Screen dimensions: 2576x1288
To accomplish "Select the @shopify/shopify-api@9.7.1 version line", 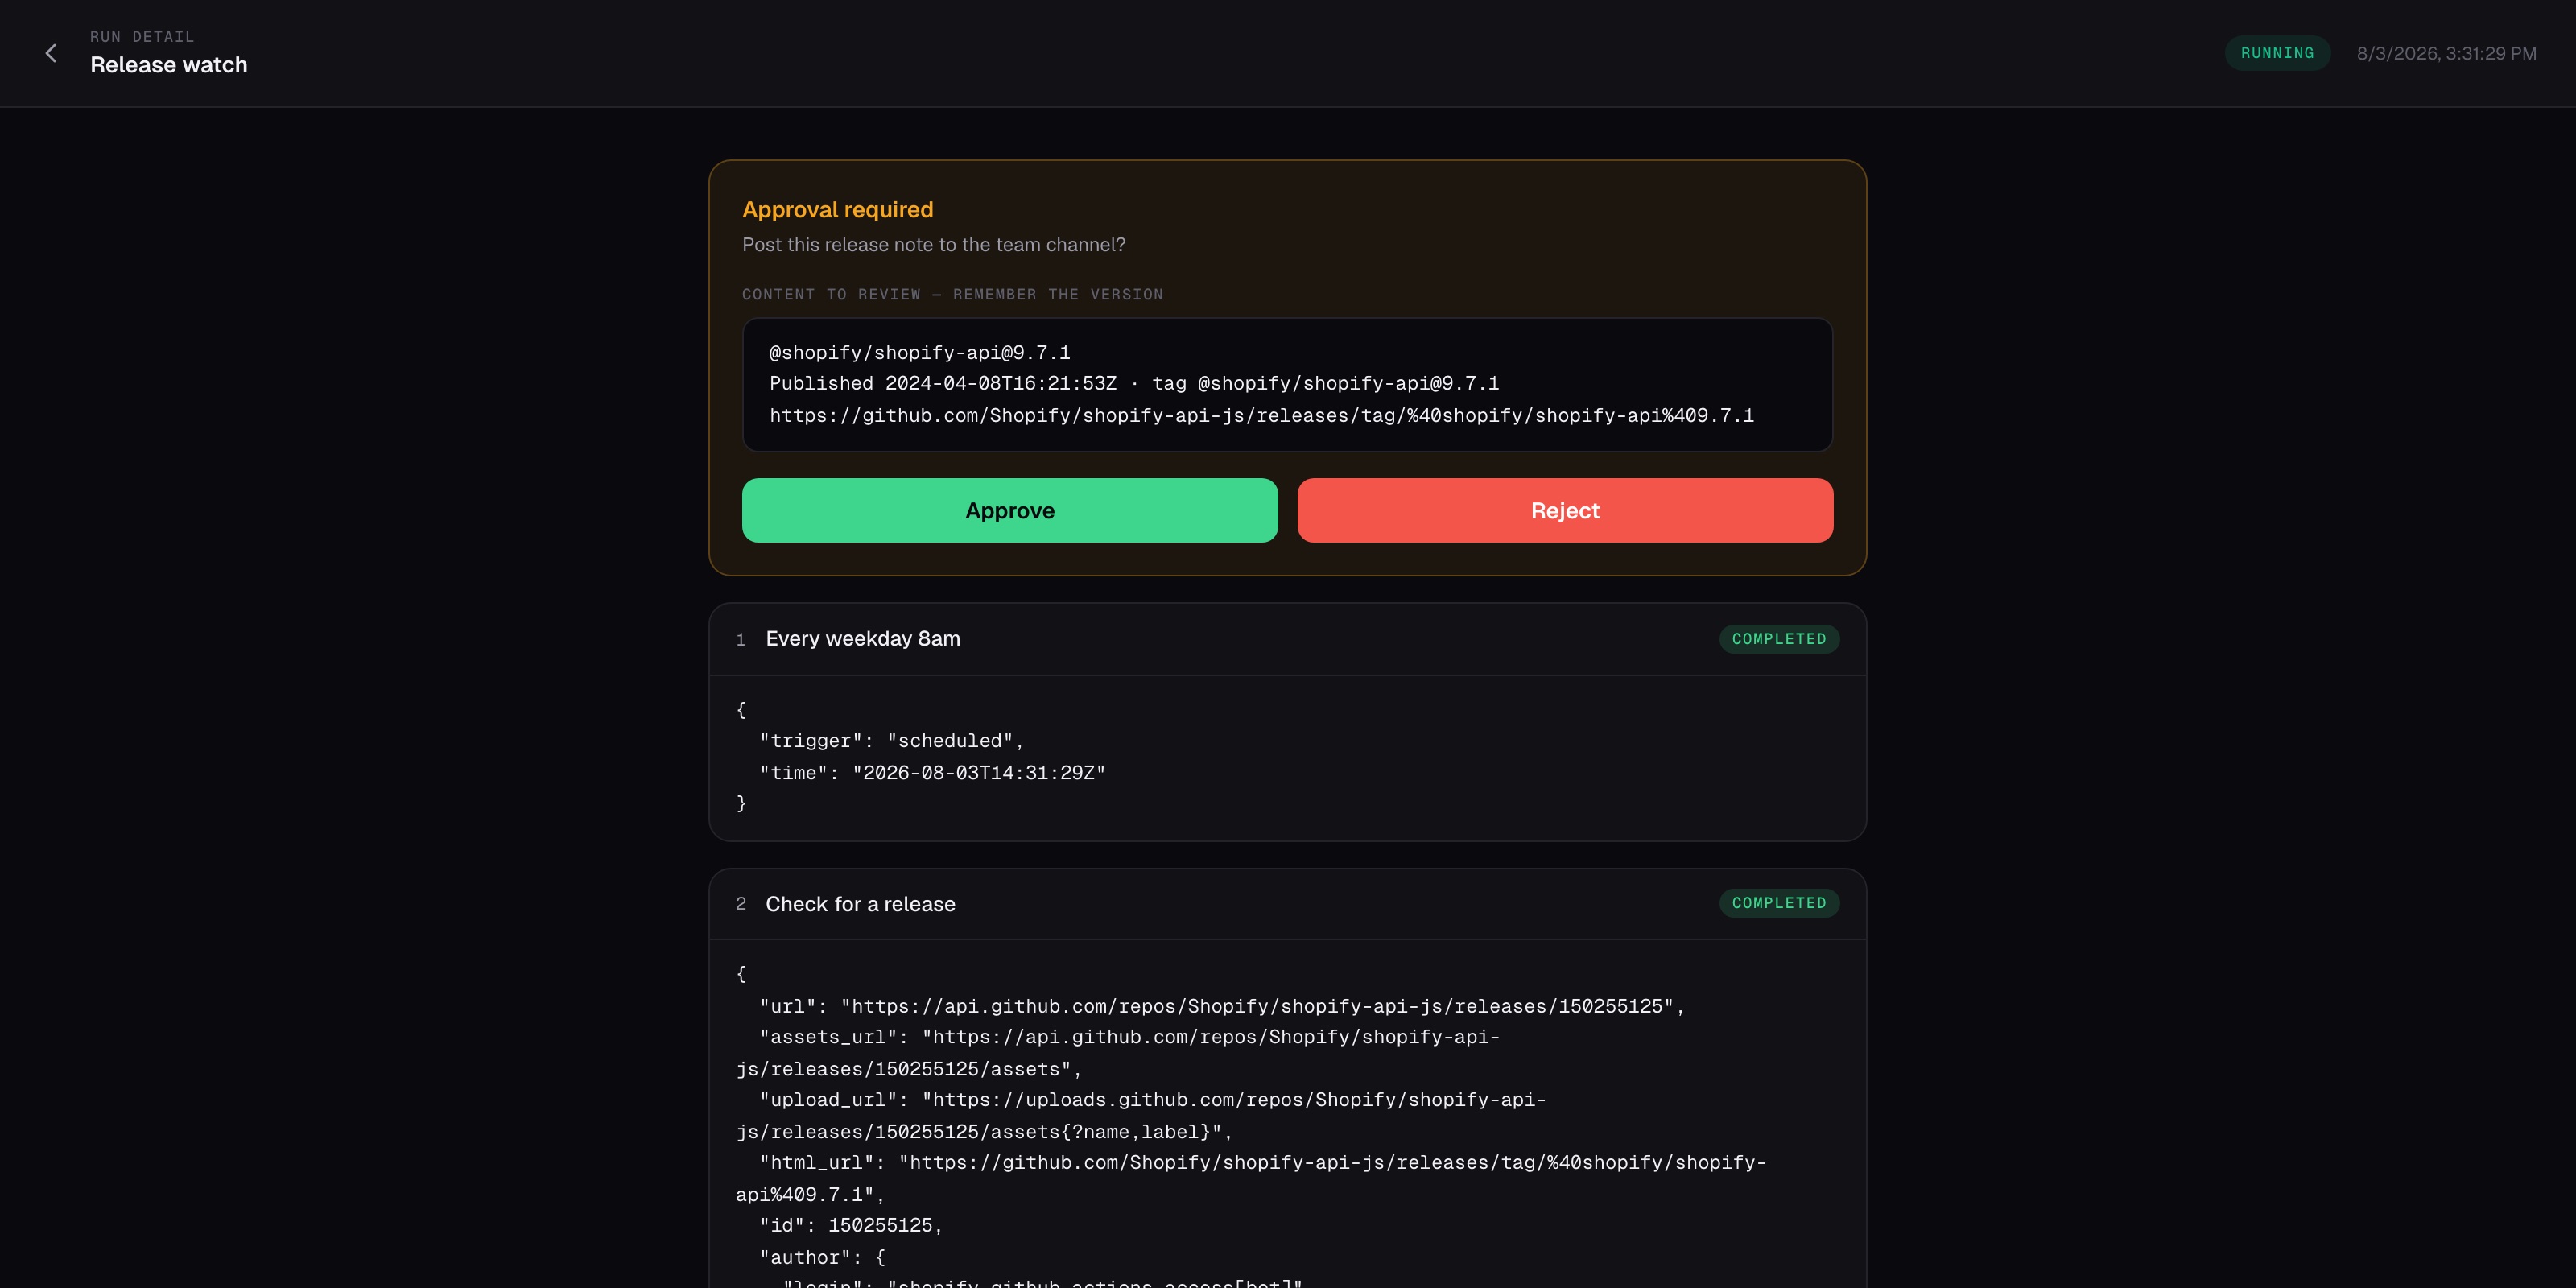I will (919, 352).
